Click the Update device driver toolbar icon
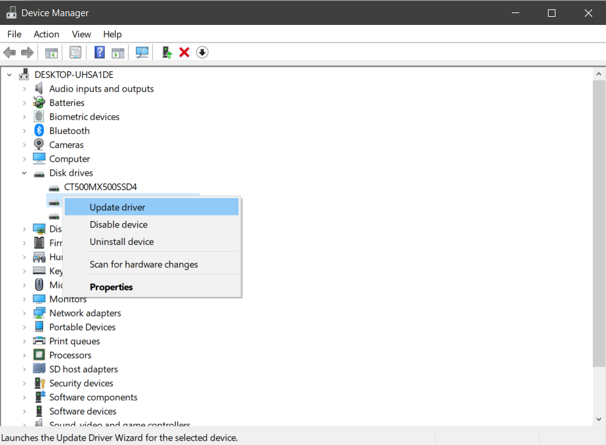606x445 pixels. click(x=167, y=52)
